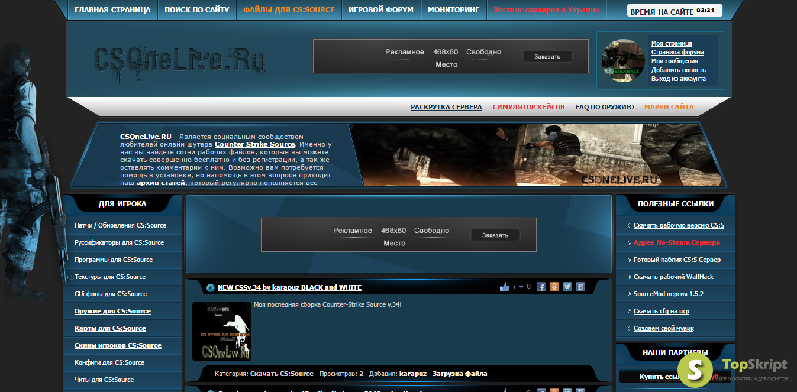
Task: Open SourceMod версия 1.5.2
Action: (x=669, y=294)
